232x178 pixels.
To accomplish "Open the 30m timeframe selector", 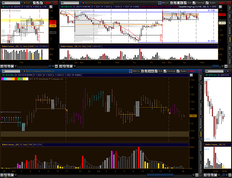I will click(151, 71).
